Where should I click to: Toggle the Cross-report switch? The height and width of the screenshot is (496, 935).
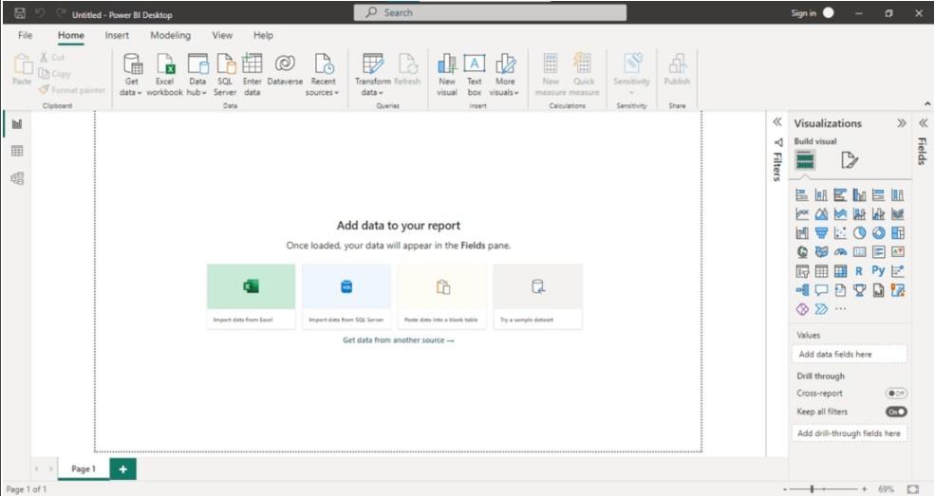(x=896, y=393)
